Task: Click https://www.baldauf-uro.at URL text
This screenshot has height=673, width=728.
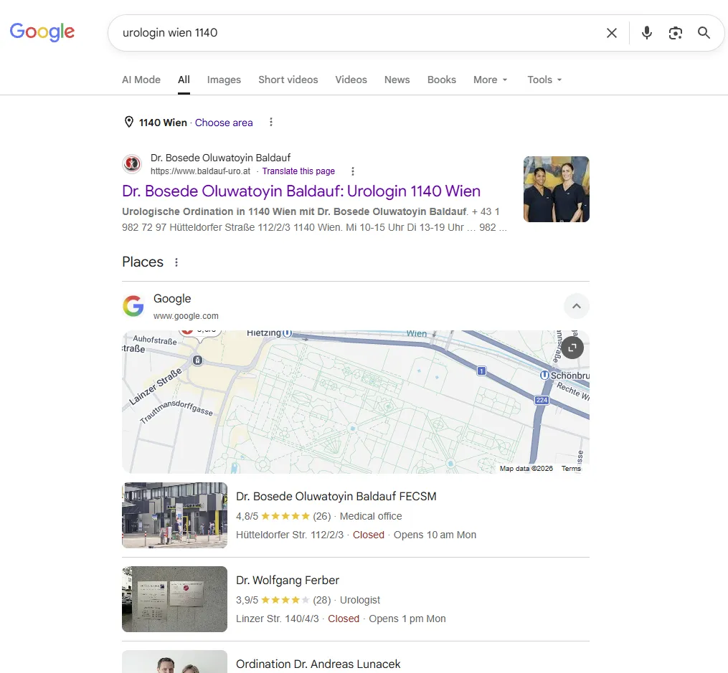Action: tap(200, 171)
